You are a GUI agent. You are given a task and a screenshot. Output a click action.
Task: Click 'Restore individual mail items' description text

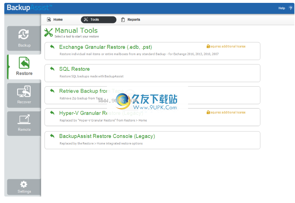click(139, 54)
